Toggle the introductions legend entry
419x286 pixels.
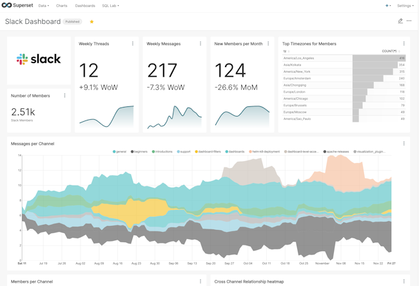pos(162,151)
